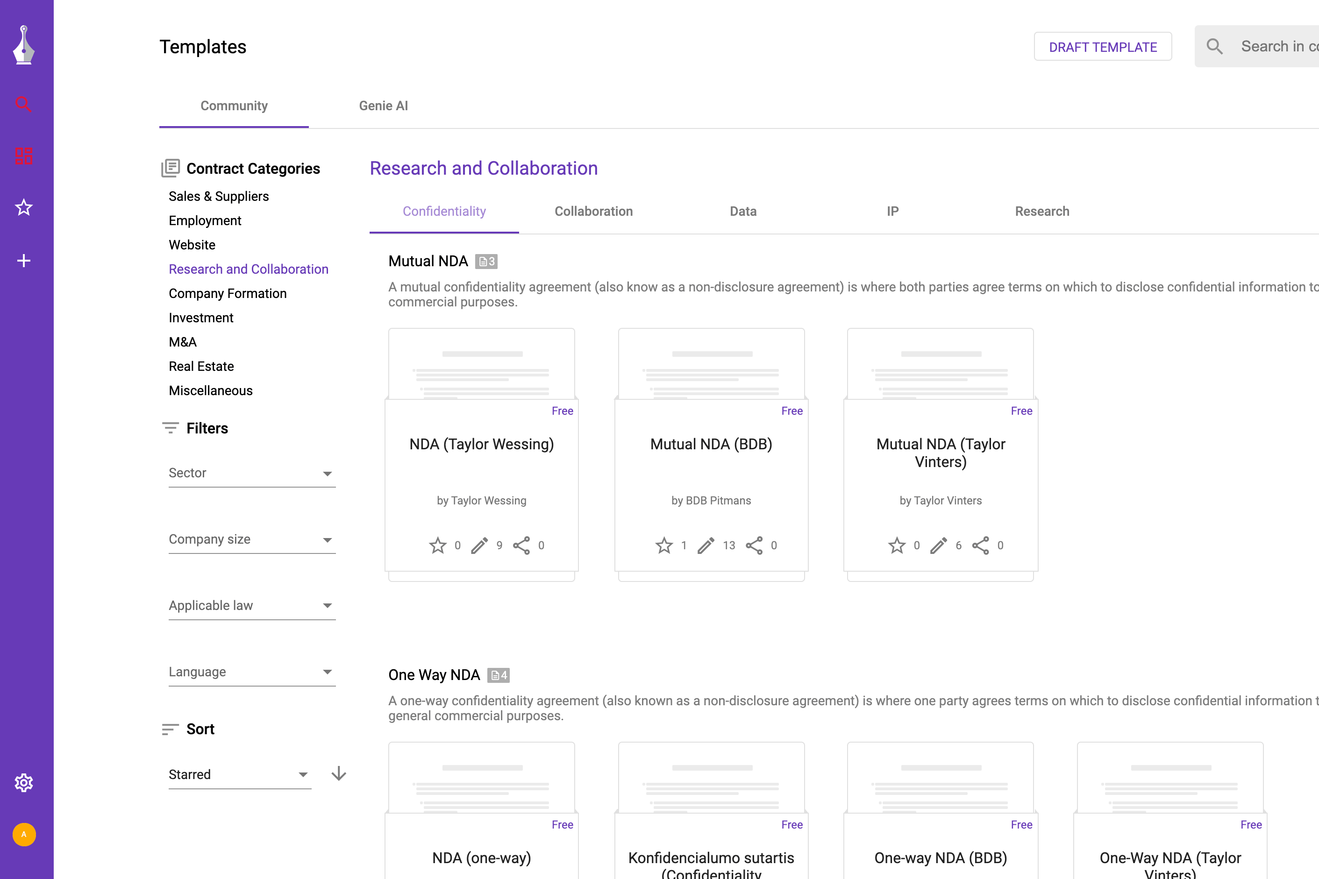This screenshot has height=879, width=1319.
Task: Open starred items from sidebar star icon
Action: tap(23, 208)
